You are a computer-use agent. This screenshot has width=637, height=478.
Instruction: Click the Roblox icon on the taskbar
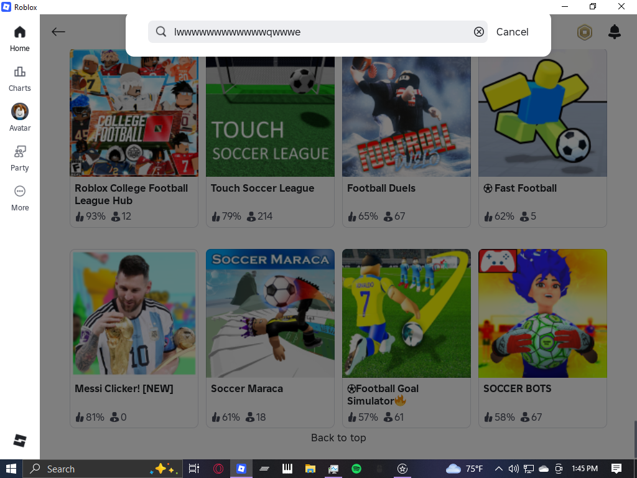point(241,469)
